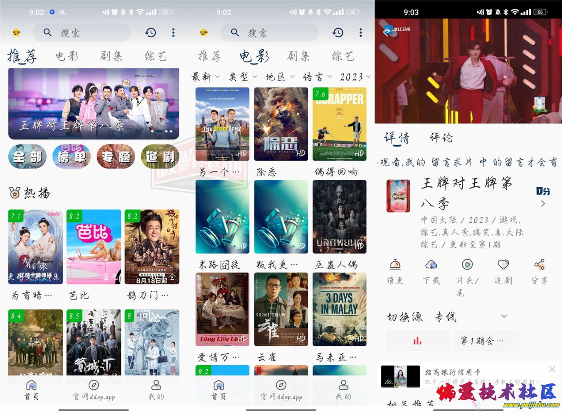Open three-dot overflow menu on movie screen
The image size is (562, 415).
[x=360, y=32]
